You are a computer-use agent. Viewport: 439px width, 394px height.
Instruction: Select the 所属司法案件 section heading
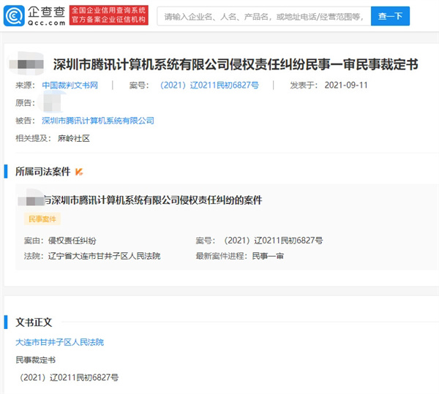[x=42, y=172]
